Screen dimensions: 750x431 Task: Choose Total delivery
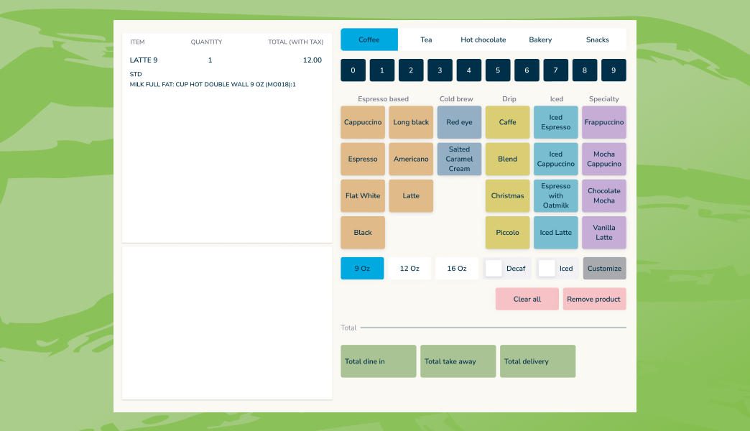pos(537,361)
